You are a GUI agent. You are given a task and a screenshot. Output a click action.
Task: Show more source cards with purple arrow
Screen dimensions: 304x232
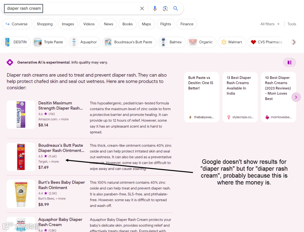tap(296, 97)
